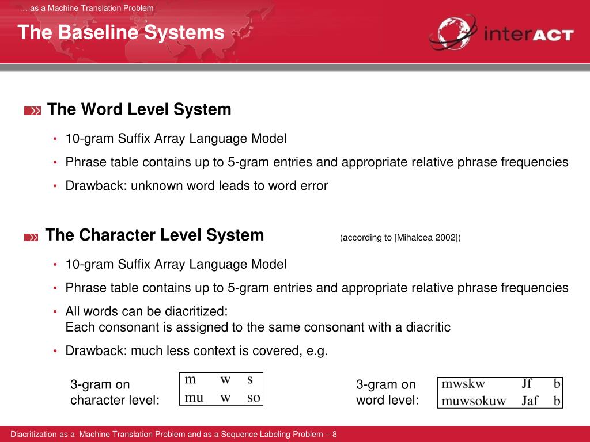Click the 'The Character Level System' heading
This screenshot has width=590, height=442.
tap(154, 235)
